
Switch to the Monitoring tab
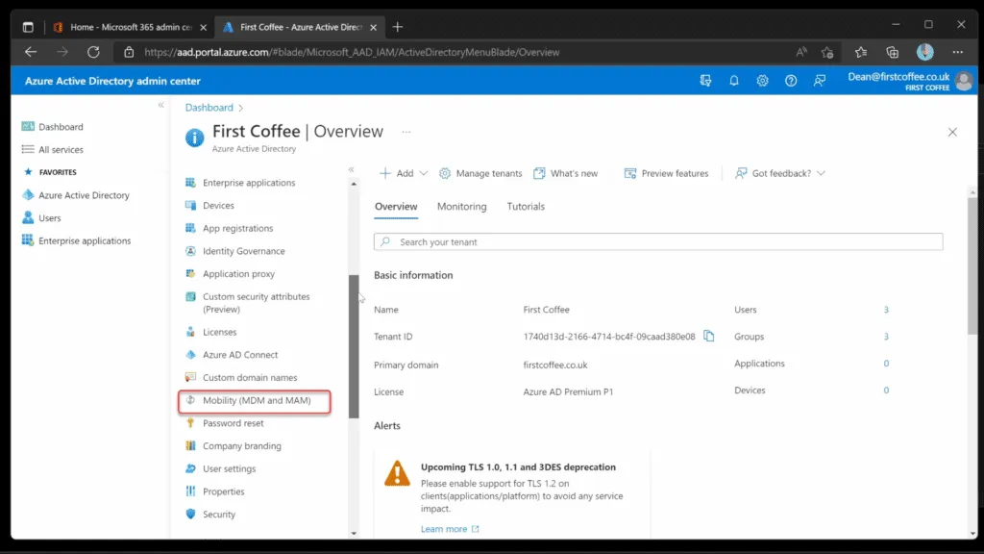point(462,207)
